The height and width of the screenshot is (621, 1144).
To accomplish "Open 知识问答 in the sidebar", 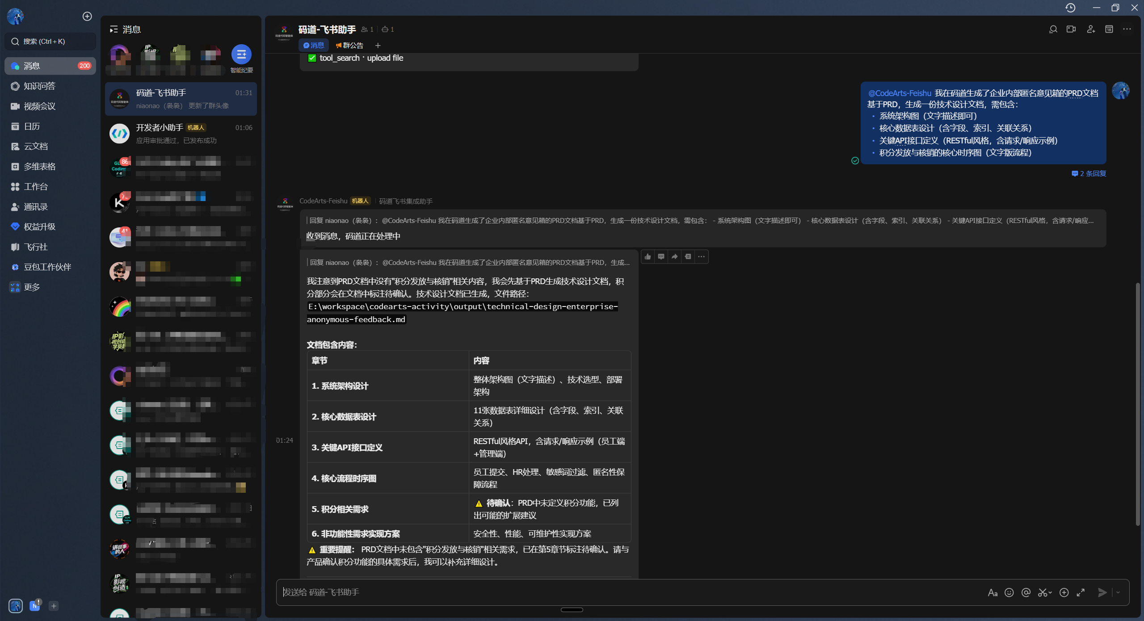I will coord(50,86).
